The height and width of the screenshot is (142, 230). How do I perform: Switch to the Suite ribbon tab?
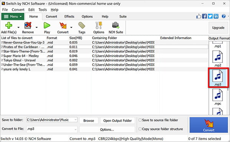point(123,17)
